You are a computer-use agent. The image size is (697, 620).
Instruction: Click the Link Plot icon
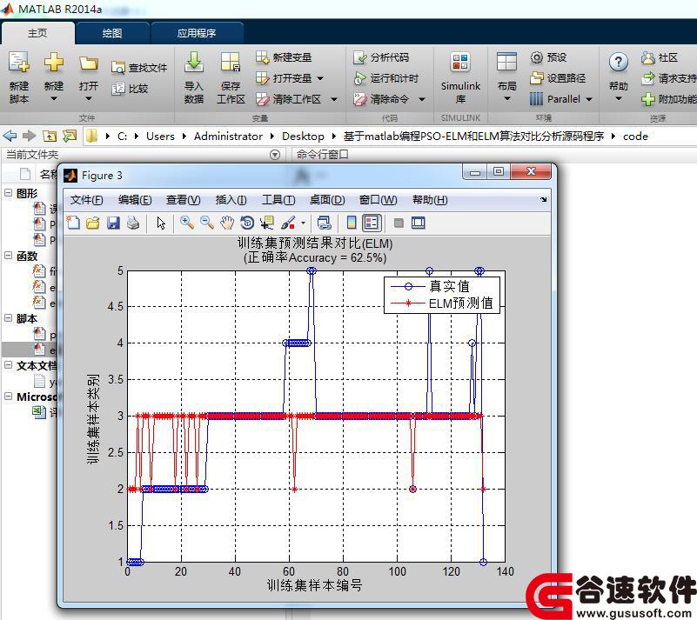coord(325,223)
